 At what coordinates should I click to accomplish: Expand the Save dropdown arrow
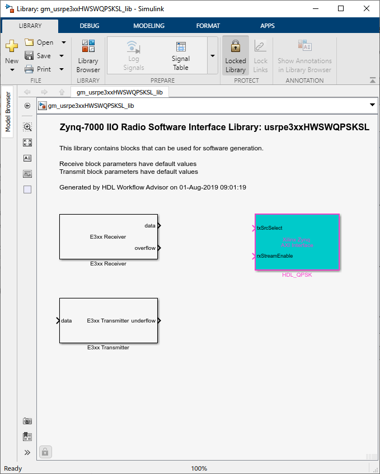(x=62, y=56)
